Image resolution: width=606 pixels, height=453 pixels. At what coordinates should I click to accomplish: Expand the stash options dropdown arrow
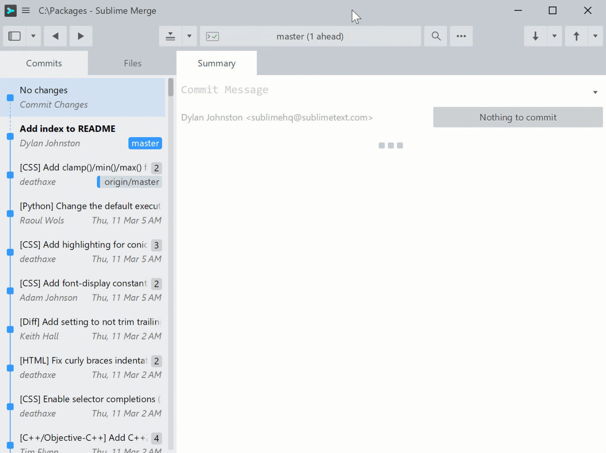click(189, 36)
